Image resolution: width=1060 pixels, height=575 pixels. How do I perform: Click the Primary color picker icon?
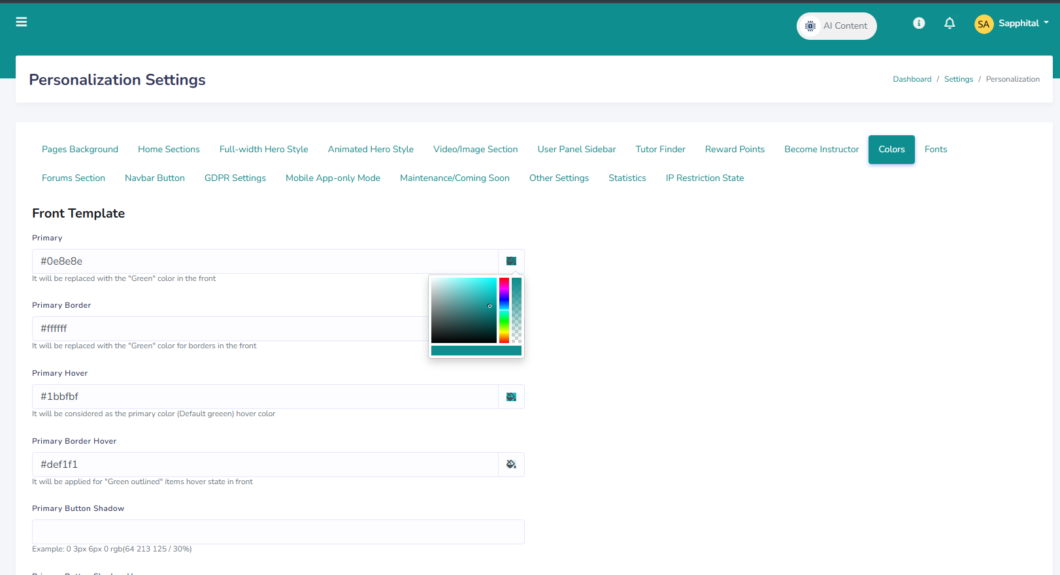[511, 261]
